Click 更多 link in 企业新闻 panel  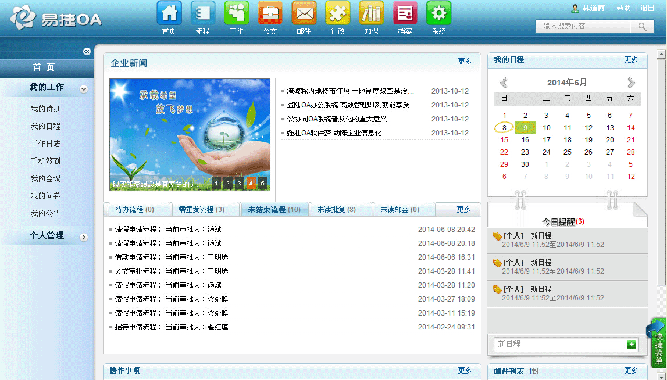click(x=465, y=61)
